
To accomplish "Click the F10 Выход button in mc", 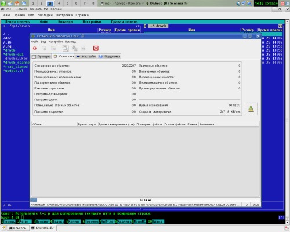I will pos(156,222).
